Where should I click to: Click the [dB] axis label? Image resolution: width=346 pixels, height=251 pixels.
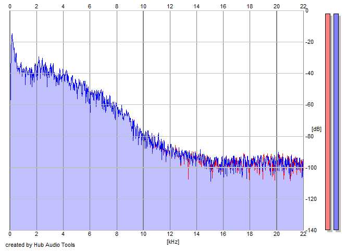tap(316, 129)
